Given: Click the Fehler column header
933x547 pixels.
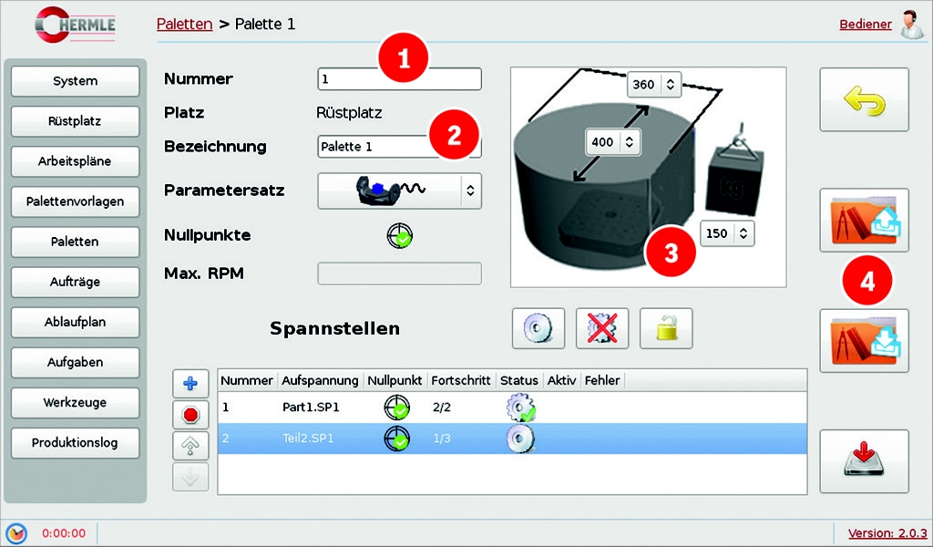Looking at the screenshot, I should pos(602,380).
